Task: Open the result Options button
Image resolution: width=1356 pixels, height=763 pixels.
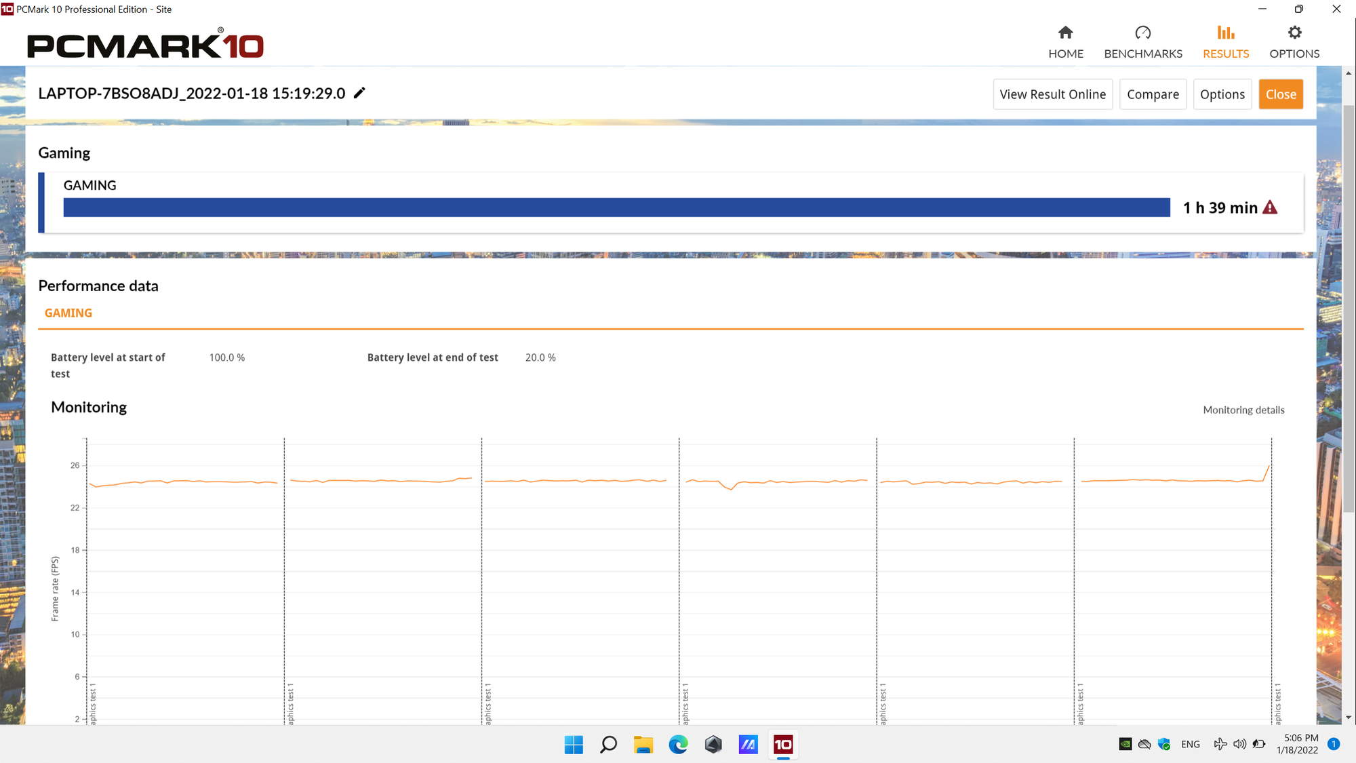Action: [1222, 94]
